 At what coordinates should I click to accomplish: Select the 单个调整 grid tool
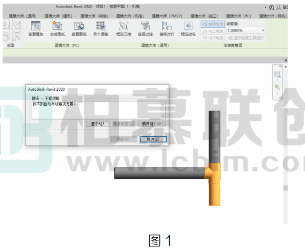[101, 29]
